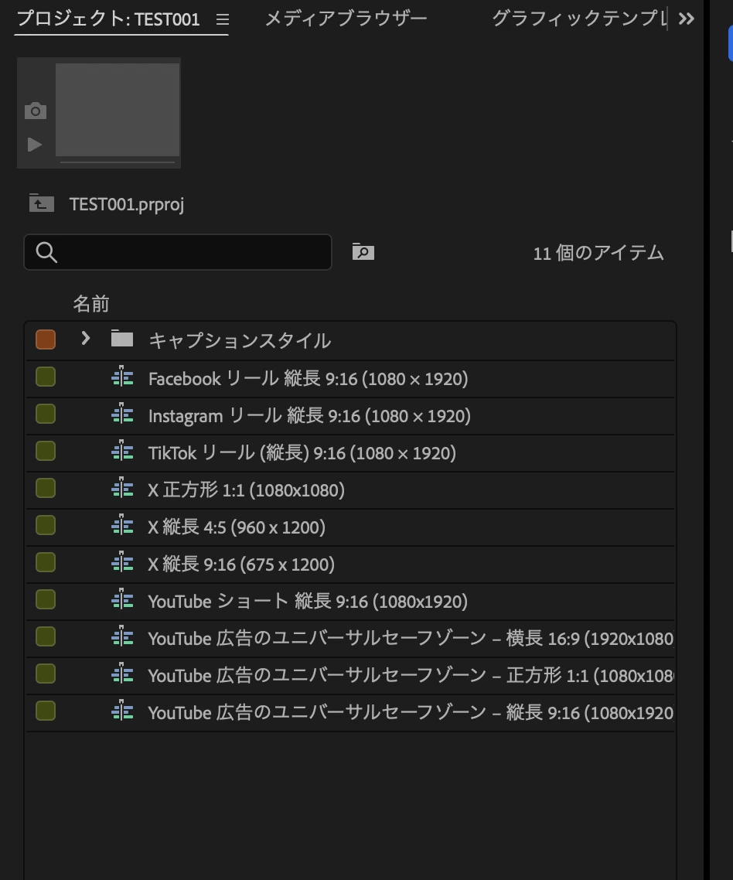Click label swatch for X 縦長 4:5 row
The height and width of the screenshot is (880, 733).
click(46, 525)
